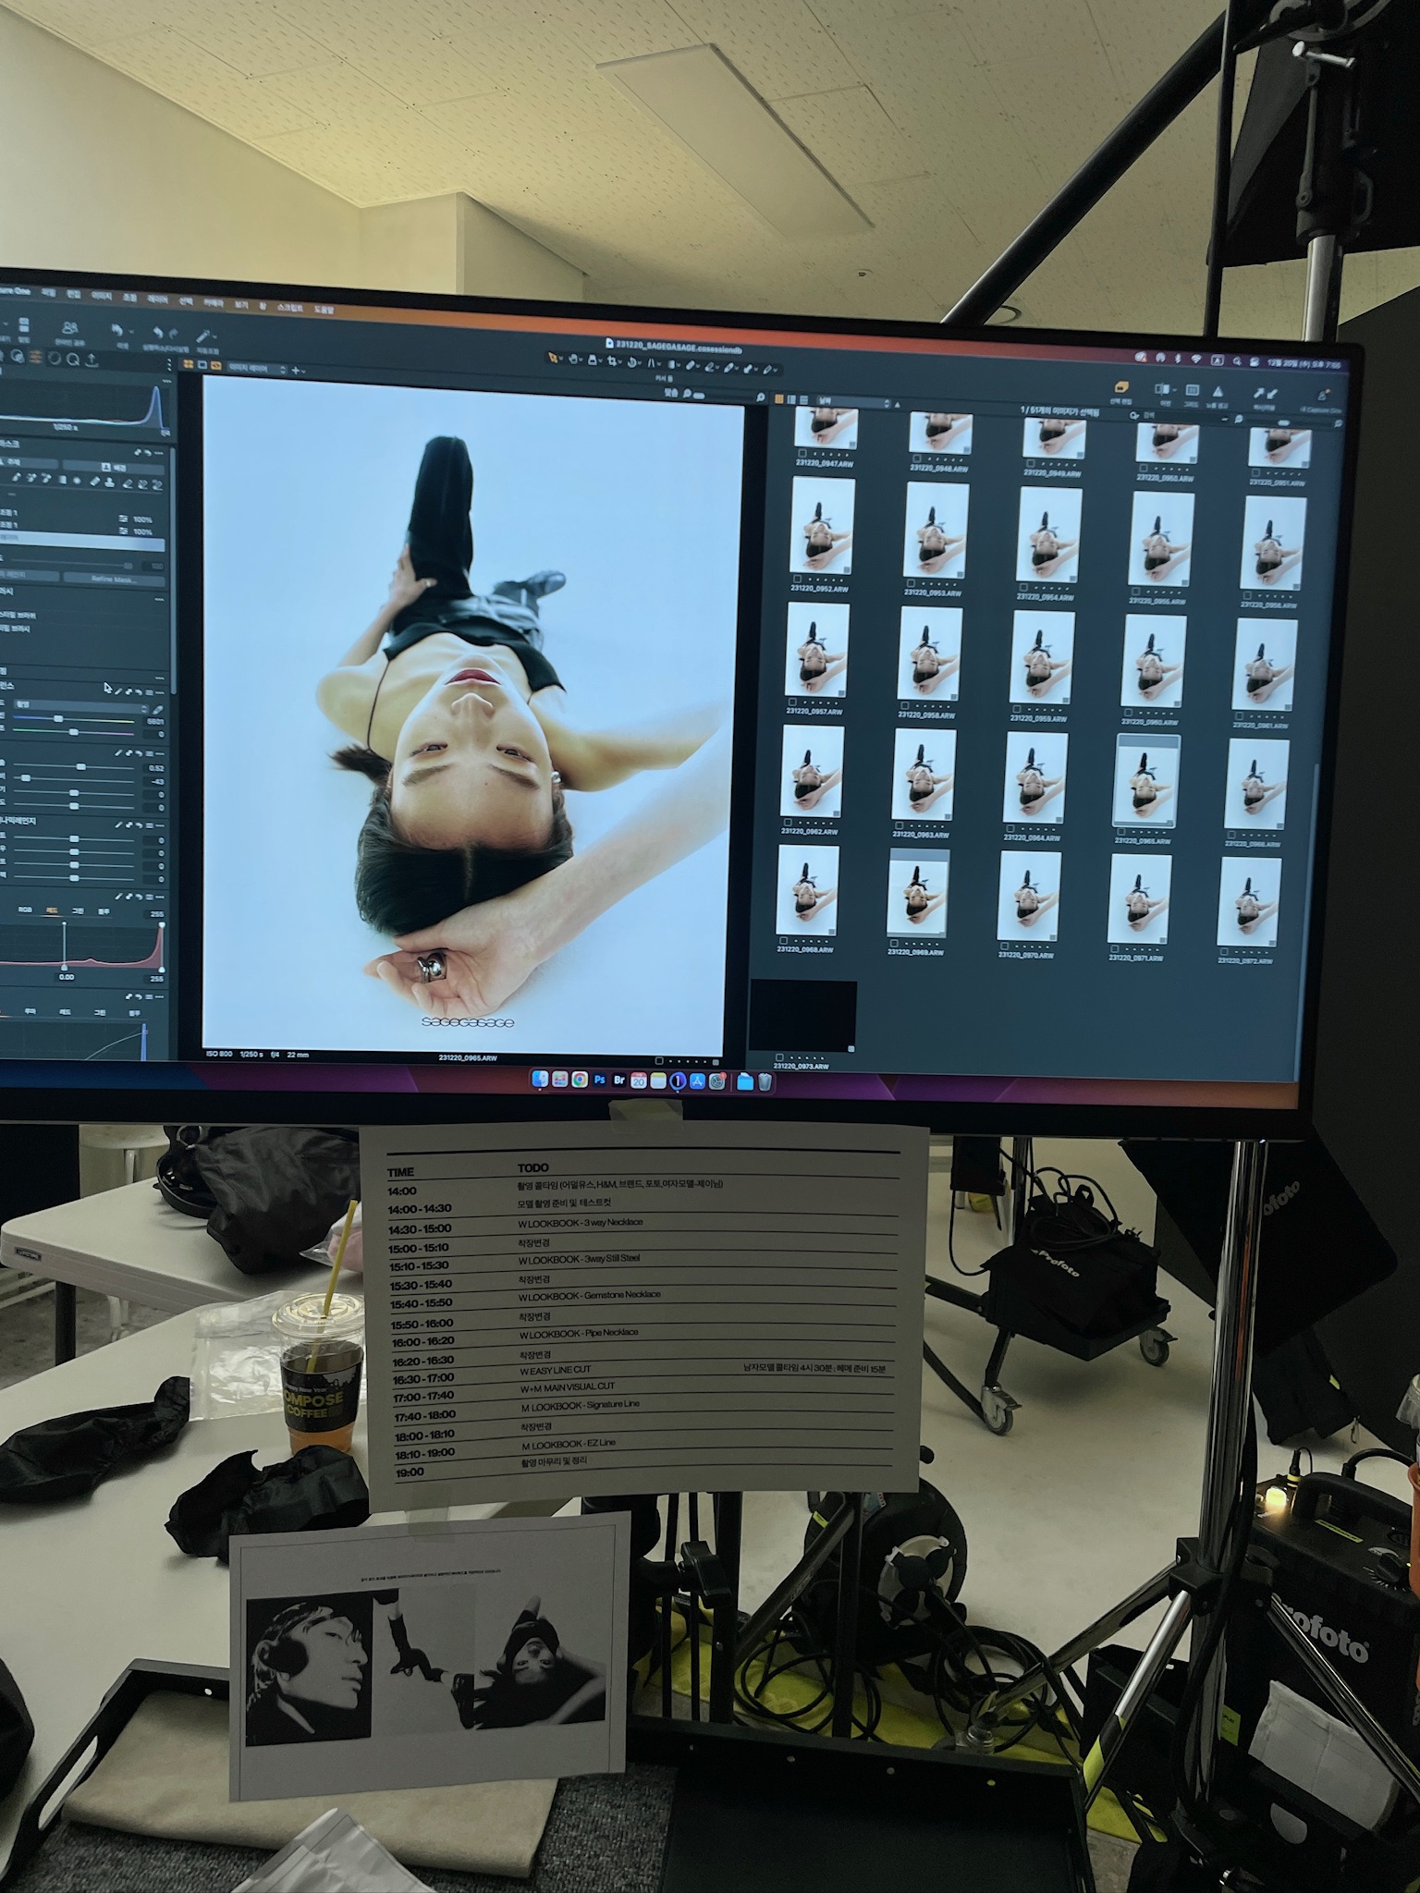
Task: Toggle checkbox under thumbnail 231220_0952.ARW
Action: pyautogui.click(x=796, y=580)
